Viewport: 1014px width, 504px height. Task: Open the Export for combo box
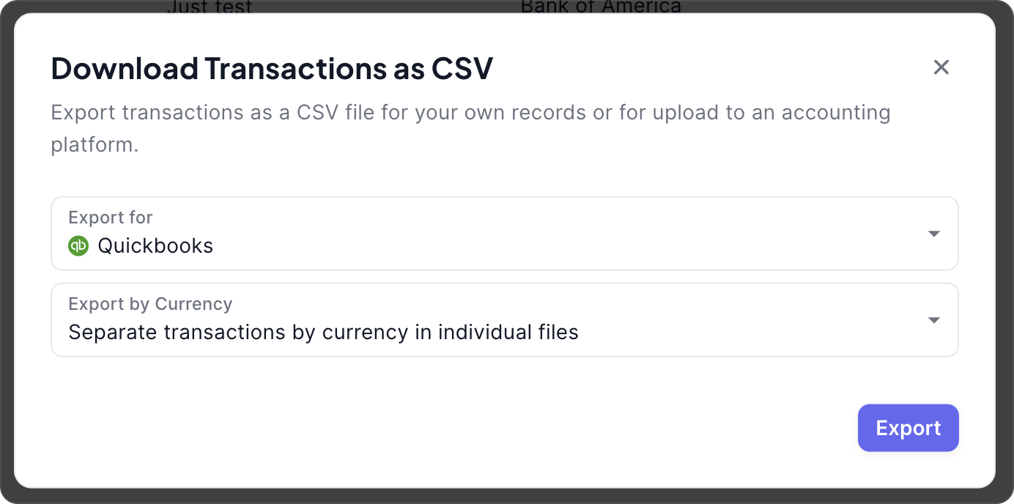[504, 234]
